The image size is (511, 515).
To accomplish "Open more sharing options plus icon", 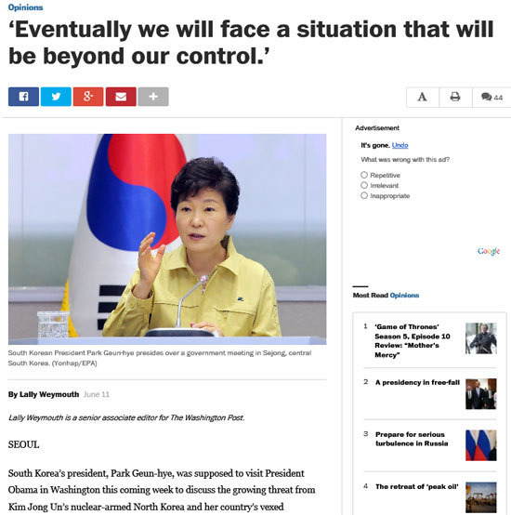I will coord(153,97).
